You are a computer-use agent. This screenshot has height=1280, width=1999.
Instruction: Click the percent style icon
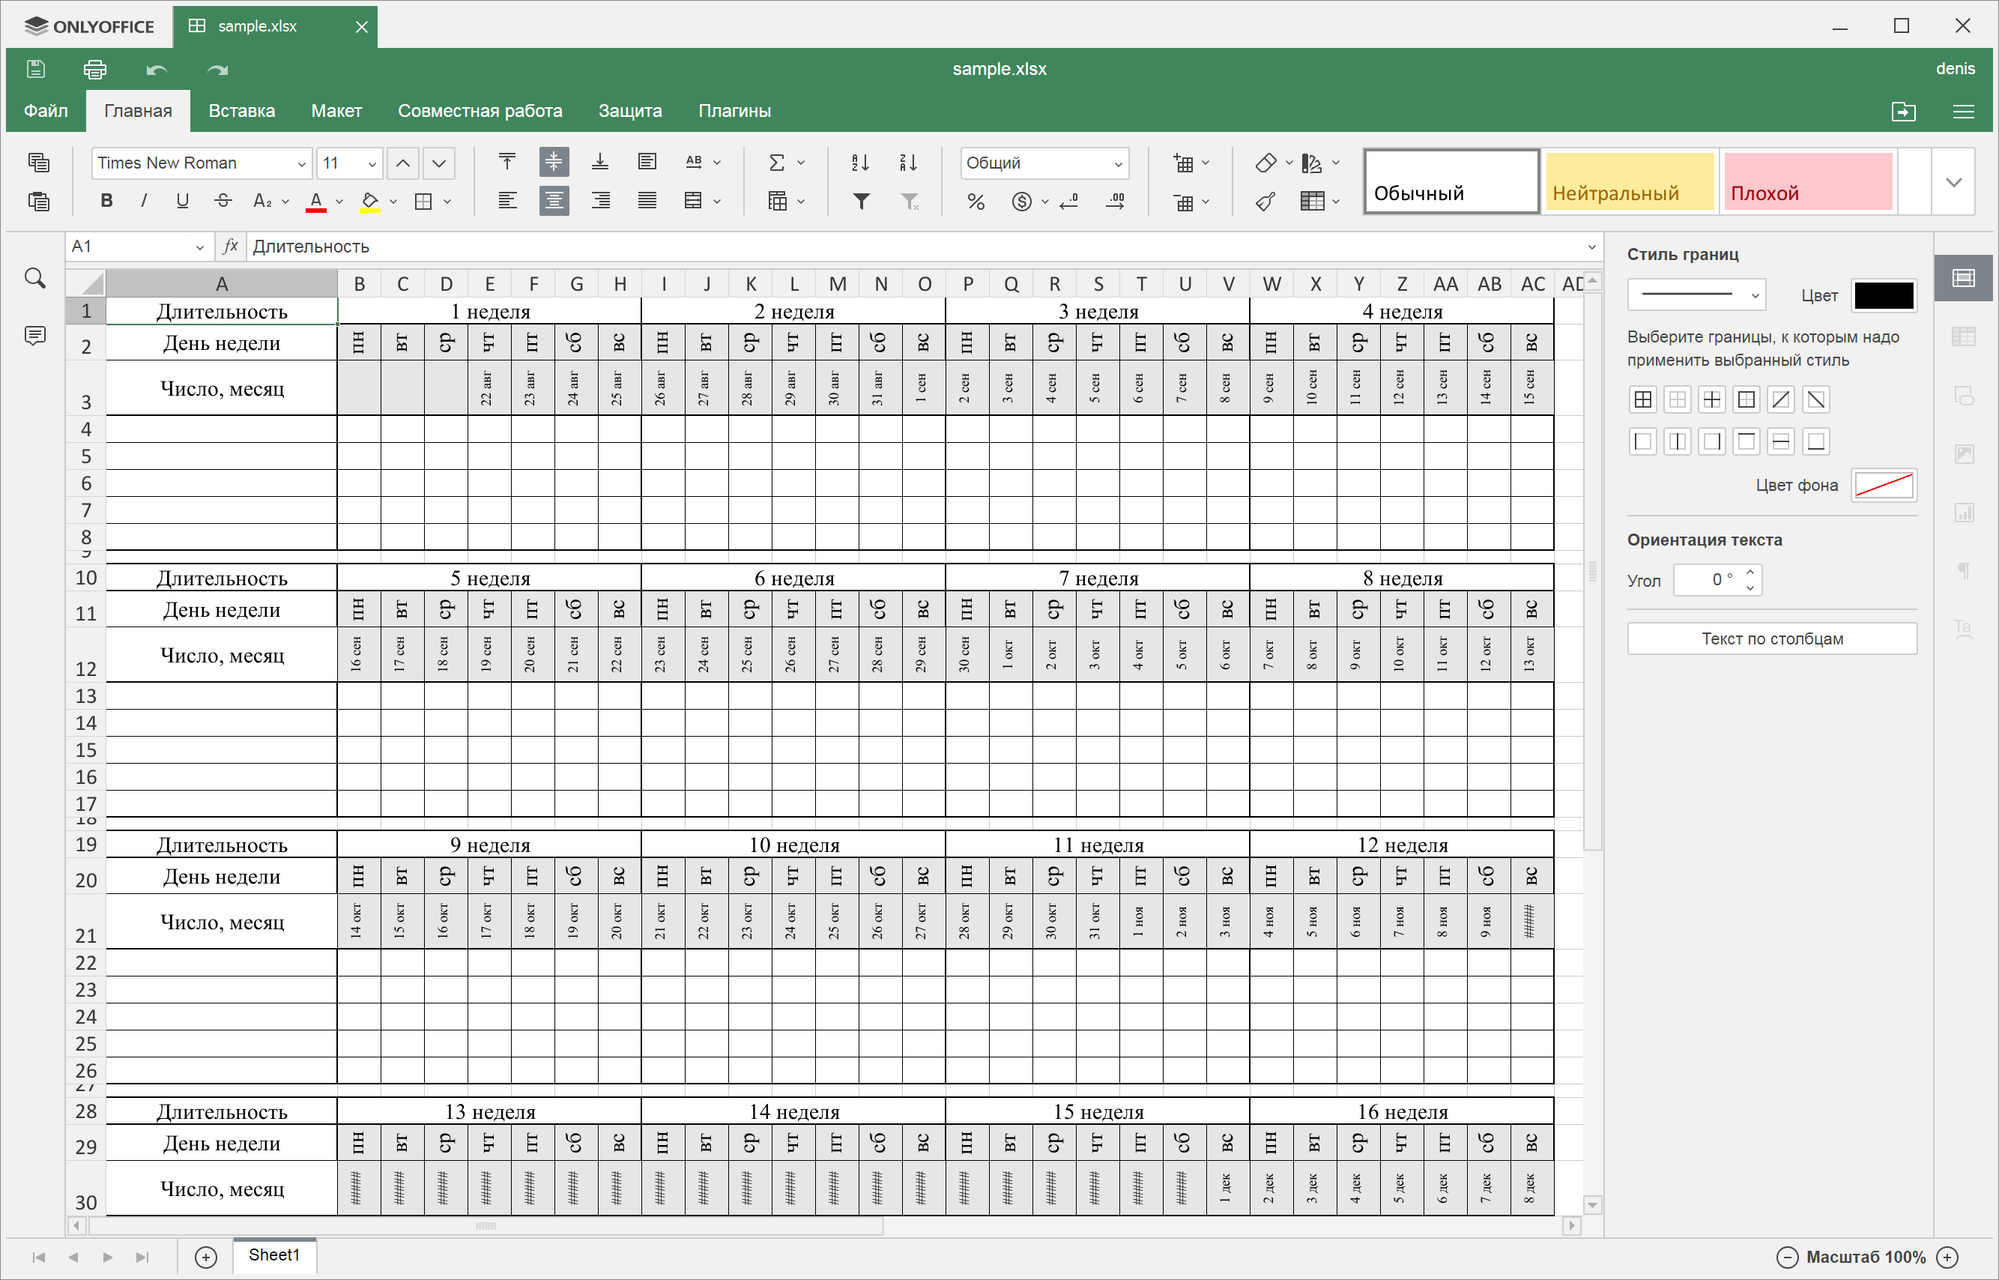(976, 201)
